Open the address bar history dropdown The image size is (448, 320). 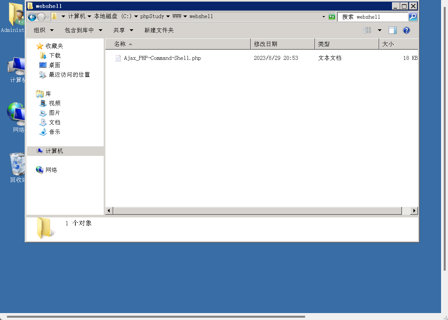[323, 16]
